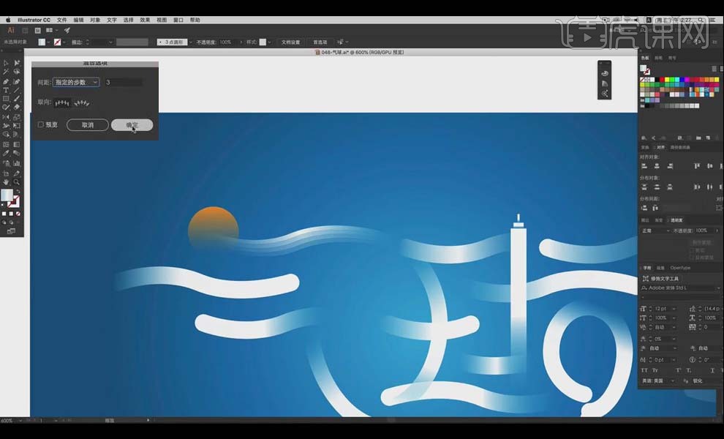Toggle Small Caps (Tt) in Character panel

pos(655,370)
